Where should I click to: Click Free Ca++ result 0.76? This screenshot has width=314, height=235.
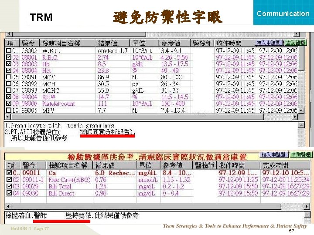(101, 180)
